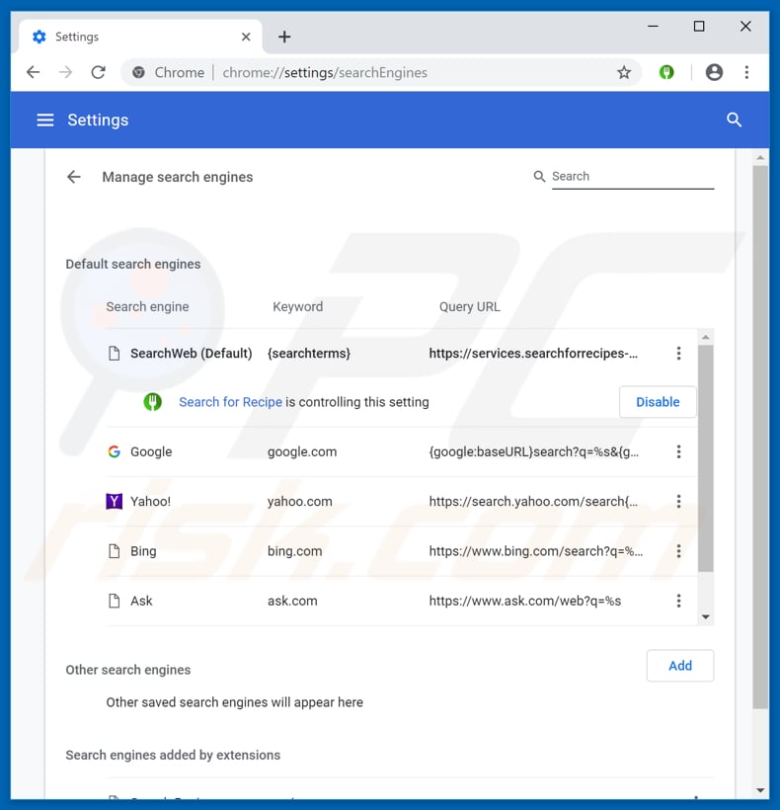
Task: Click the ask.com keyword
Action: click(x=292, y=601)
